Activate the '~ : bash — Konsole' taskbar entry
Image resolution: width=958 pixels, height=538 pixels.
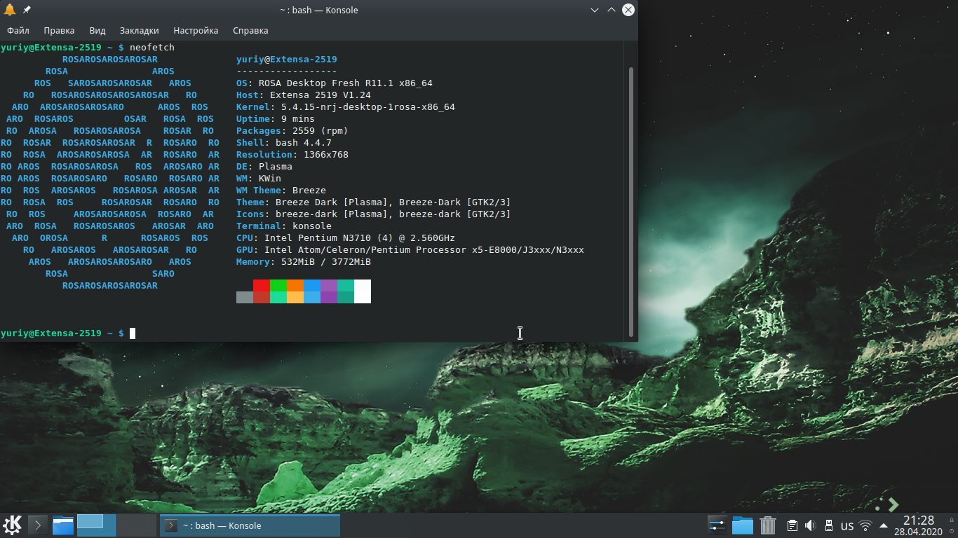tap(250, 525)
